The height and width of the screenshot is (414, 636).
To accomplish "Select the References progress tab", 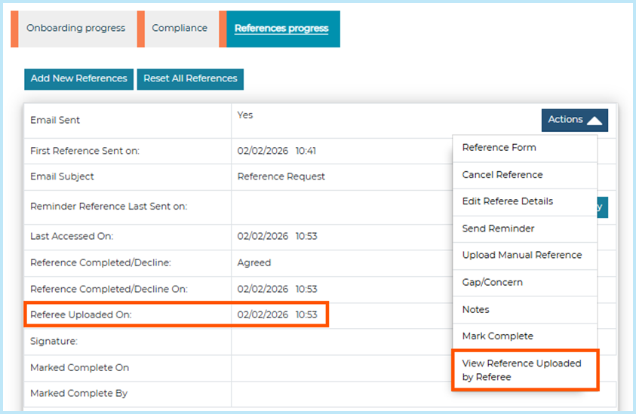I will click(x=281, y=29).
